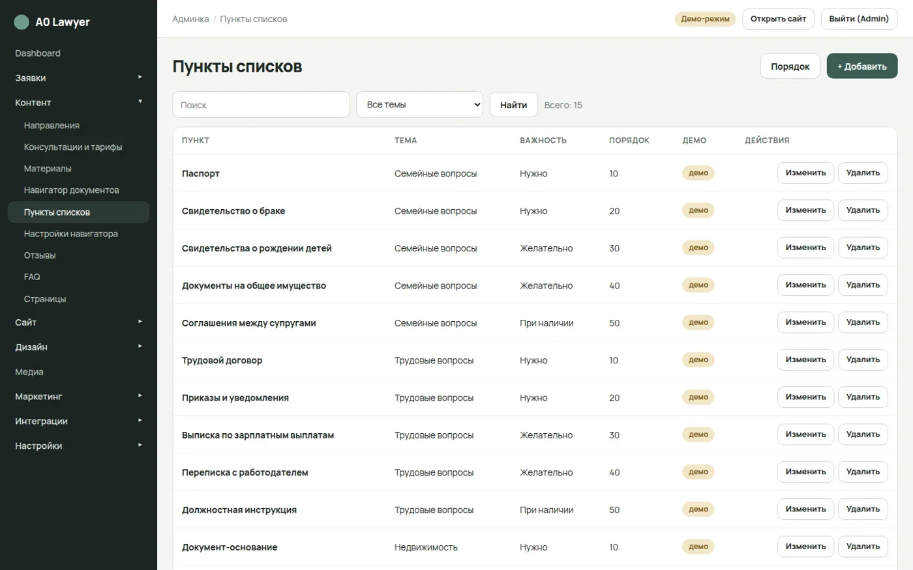
Task: Focus the Поиск search input field
Action: pos(261,105)
